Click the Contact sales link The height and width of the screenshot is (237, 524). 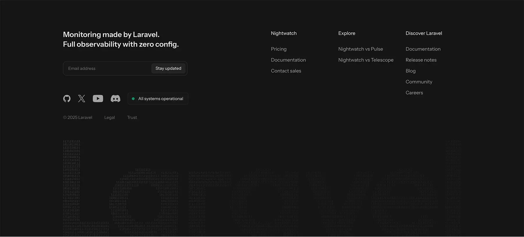286,71
